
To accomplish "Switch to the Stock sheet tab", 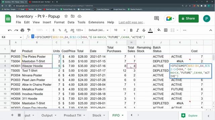I will (x=97, y=115).
